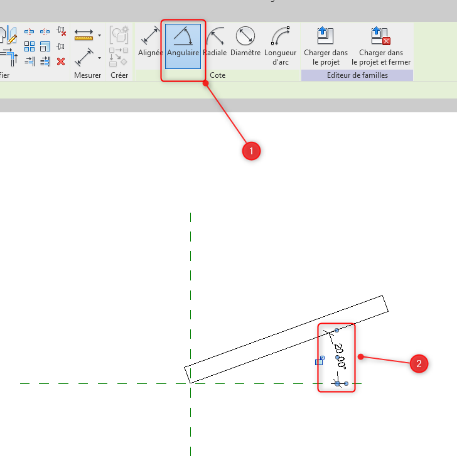Click the Mesurer panel label
This screenshot has width=457, height=463.
(87, 75)
